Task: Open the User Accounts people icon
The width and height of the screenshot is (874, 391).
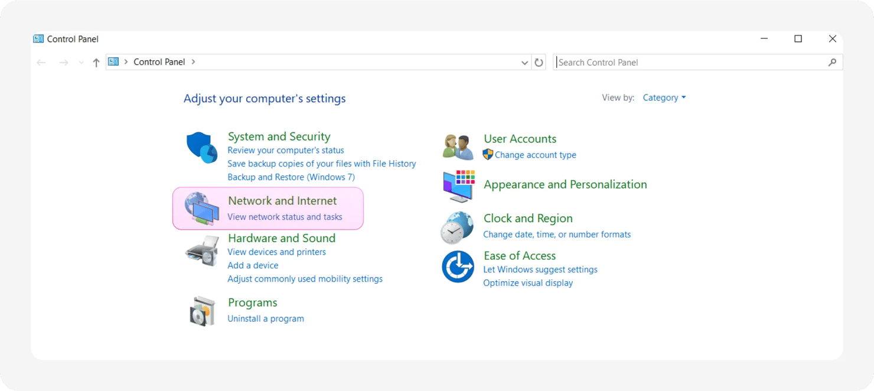Action: coord(458,147)
